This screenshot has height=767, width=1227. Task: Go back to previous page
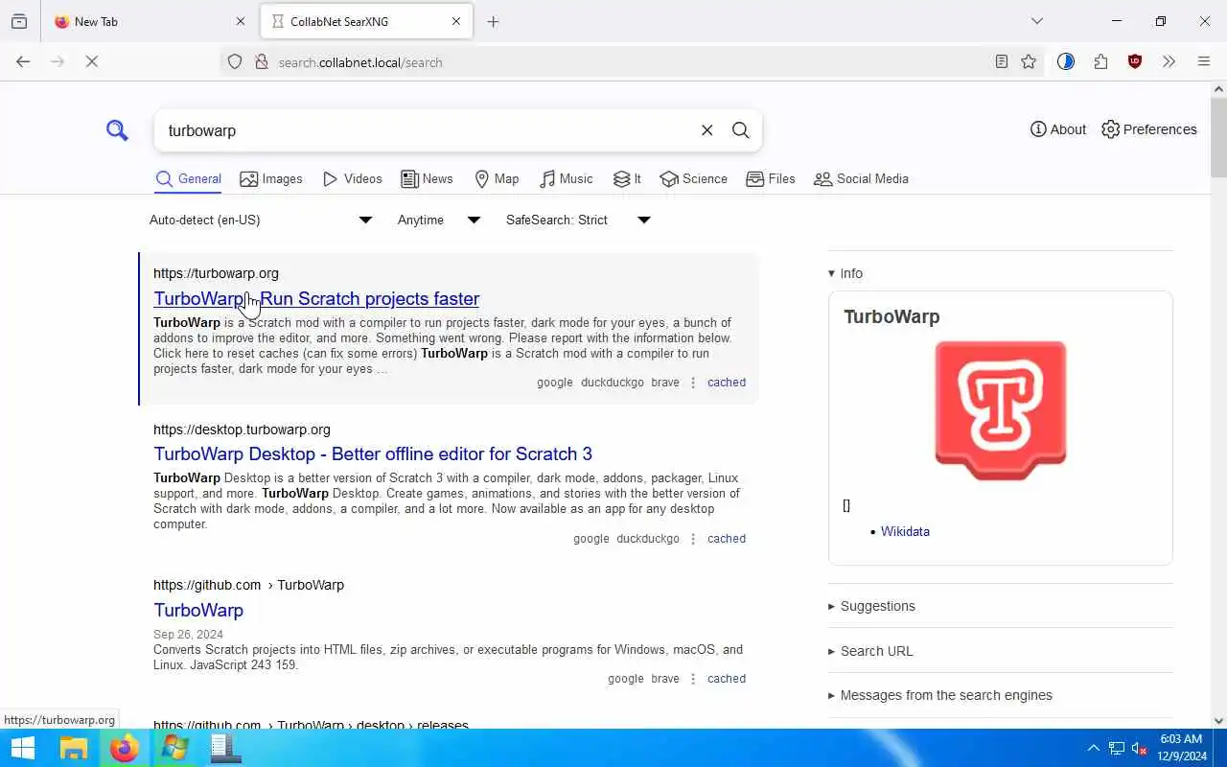click(23, 61)
